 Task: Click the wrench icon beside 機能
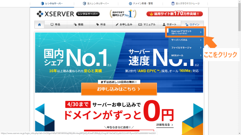(x=75, y=25)
